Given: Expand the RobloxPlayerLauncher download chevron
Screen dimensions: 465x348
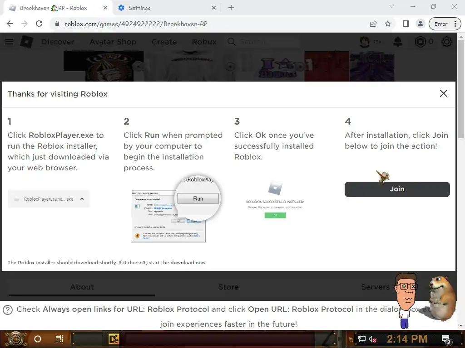Looking at the screenshot, I should 82,199.
